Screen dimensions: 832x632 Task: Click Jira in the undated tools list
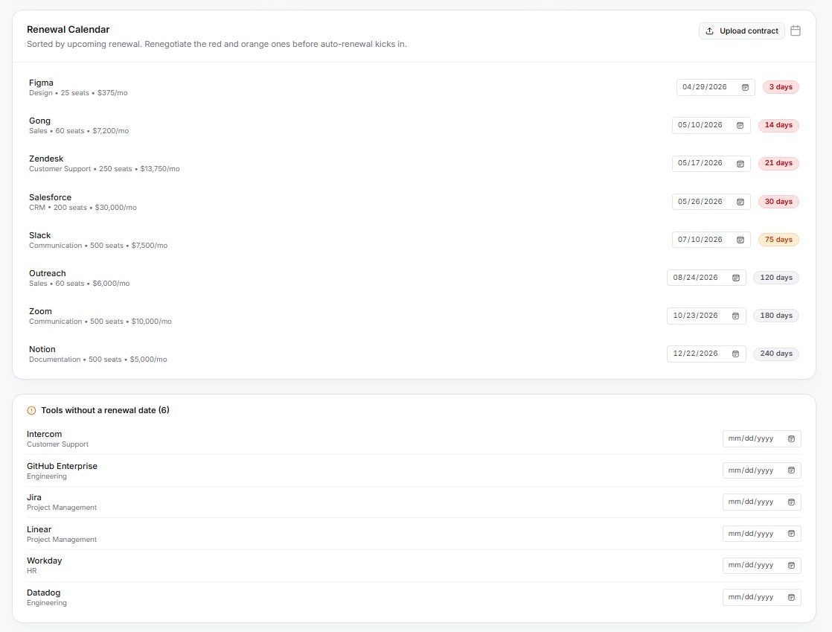[x=34, y=498]
